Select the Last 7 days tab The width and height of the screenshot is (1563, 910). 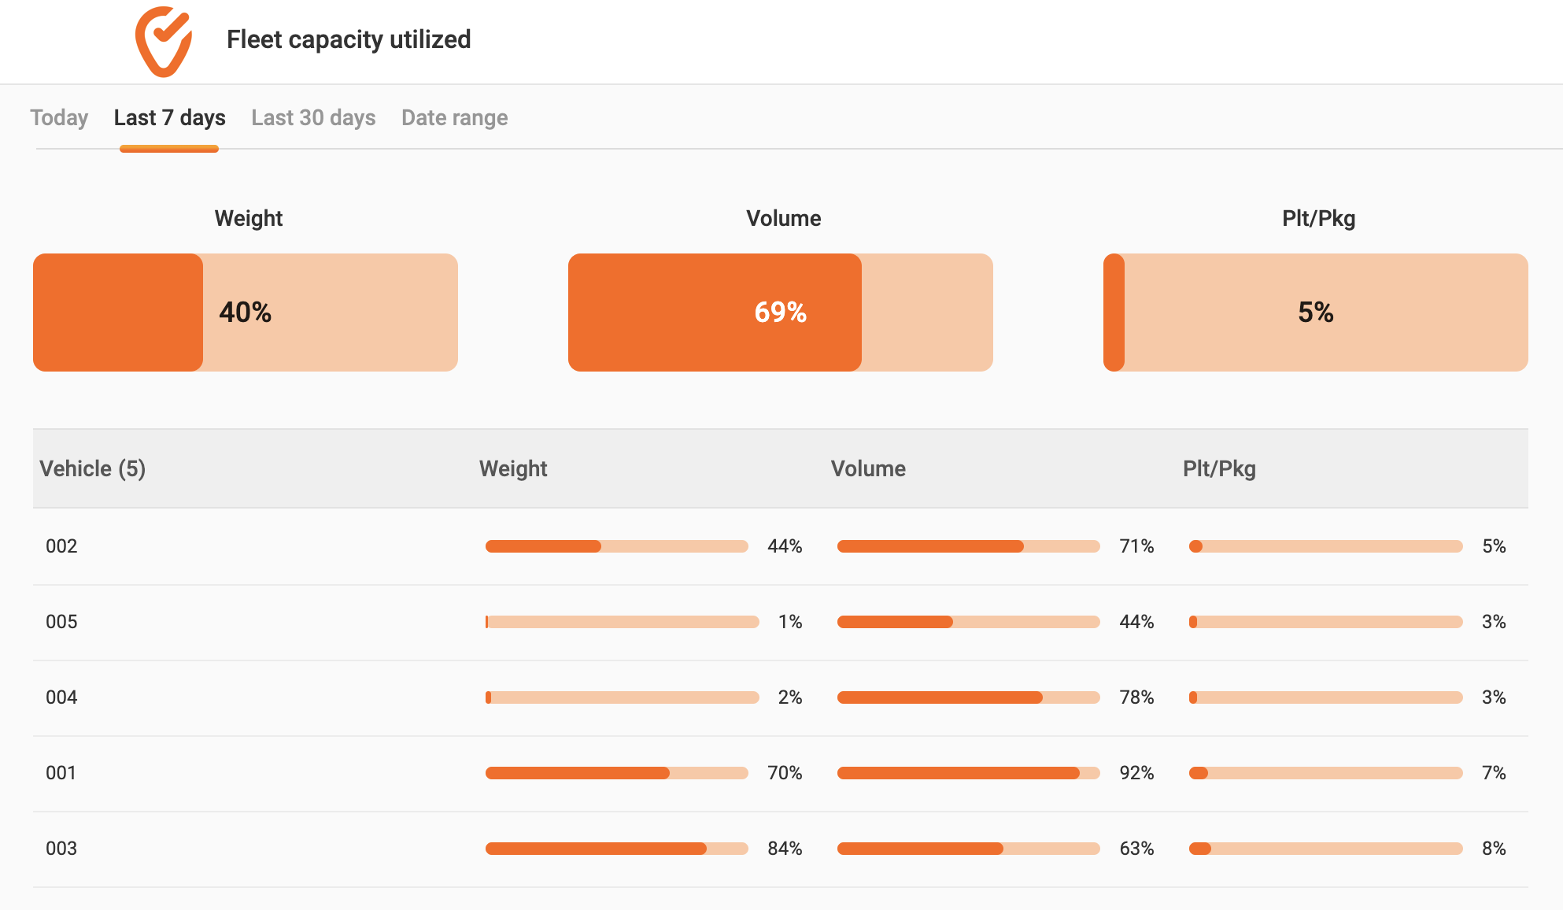(170, 118)
